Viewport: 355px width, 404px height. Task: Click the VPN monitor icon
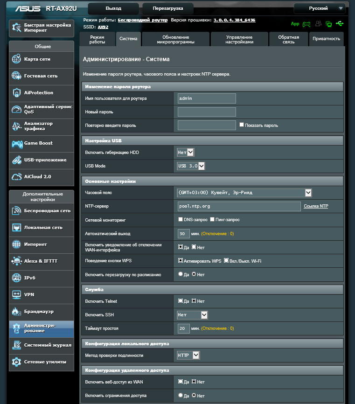(16, 294)
